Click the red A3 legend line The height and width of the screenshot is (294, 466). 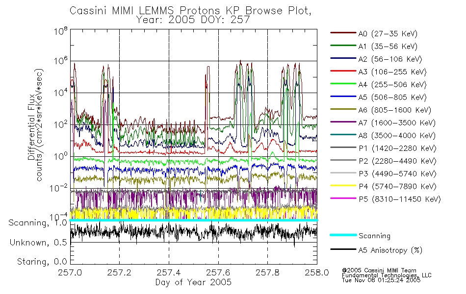343,71
